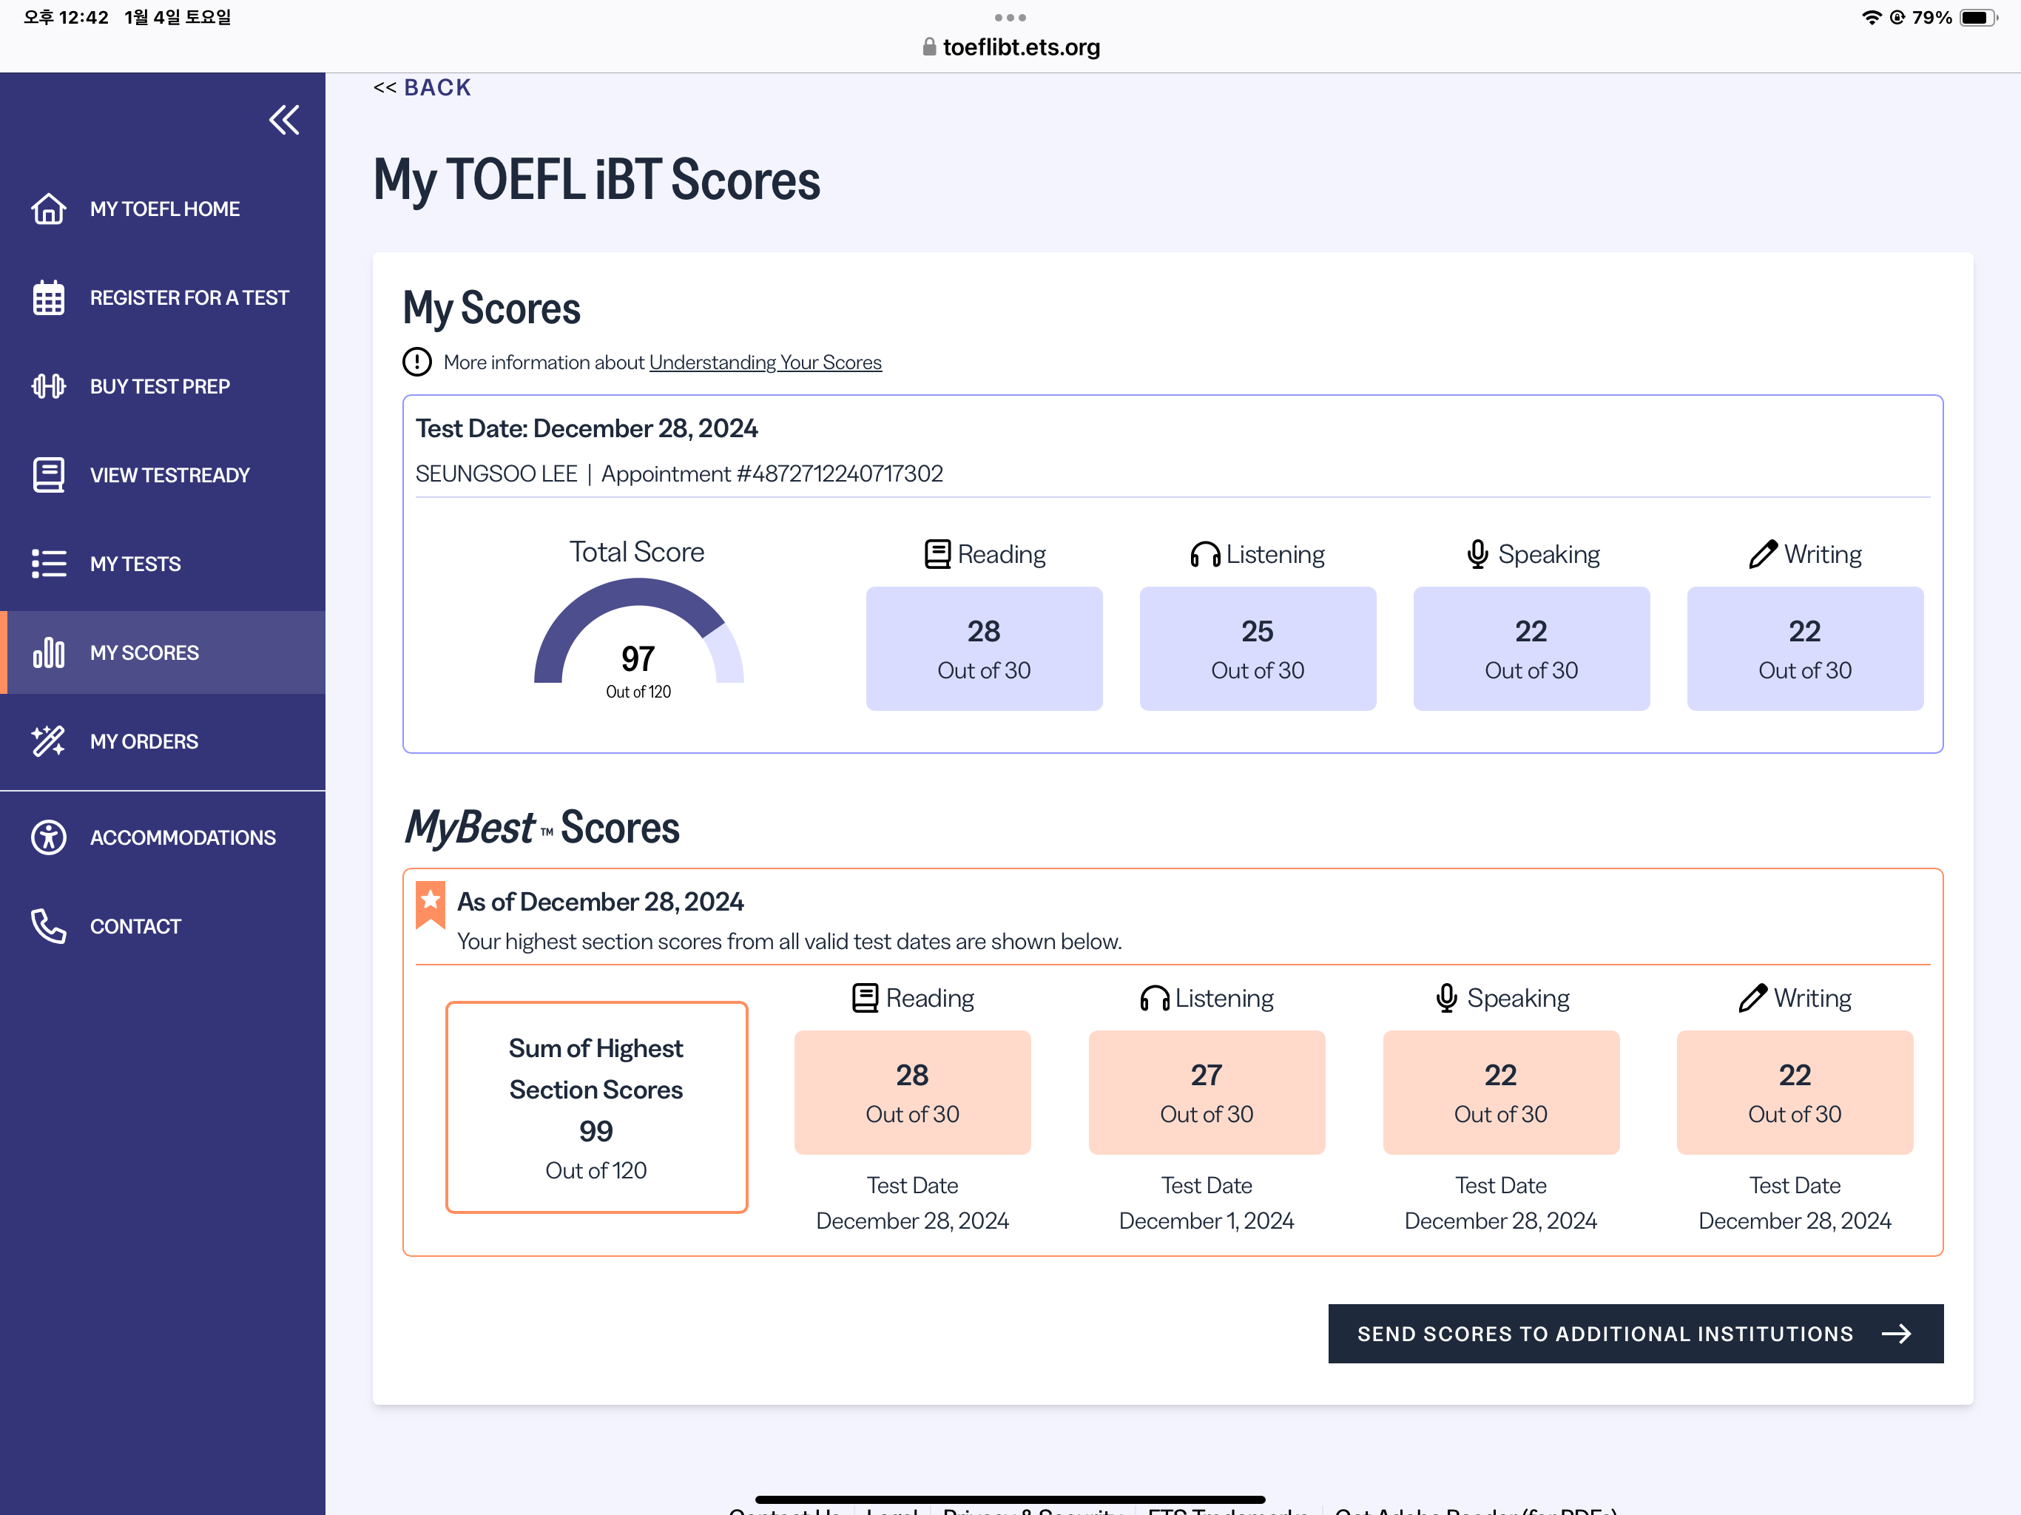Click the Reading book icon in MyBest Scores

[x=866, y=998]
